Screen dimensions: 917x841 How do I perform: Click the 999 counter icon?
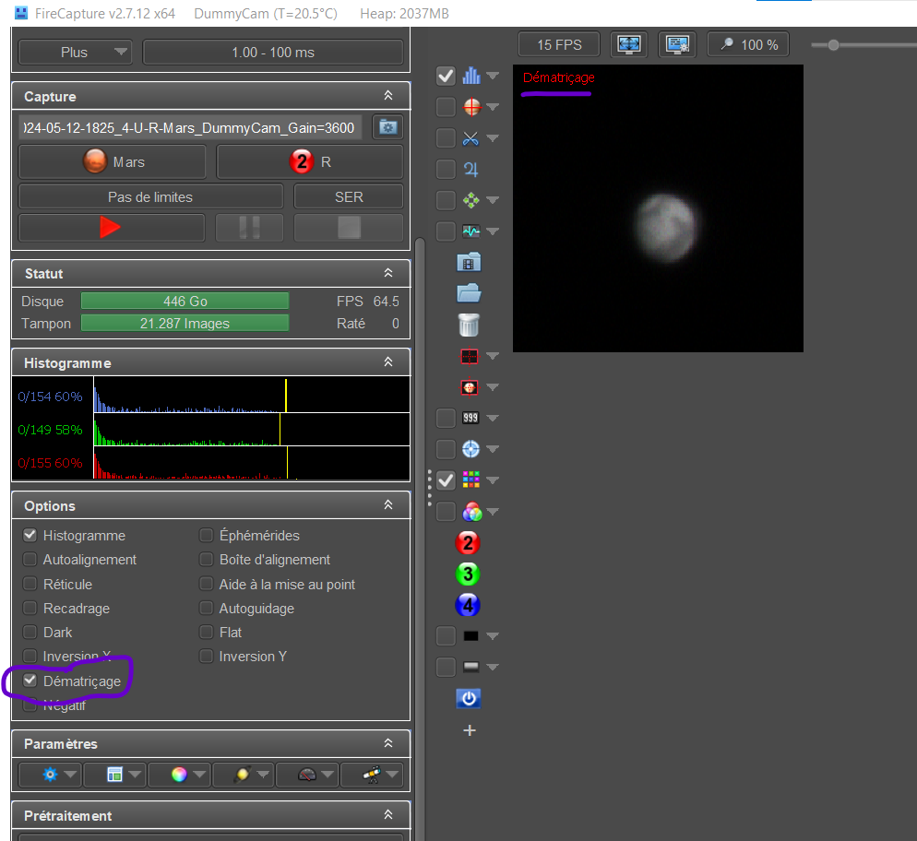point(470,418)
